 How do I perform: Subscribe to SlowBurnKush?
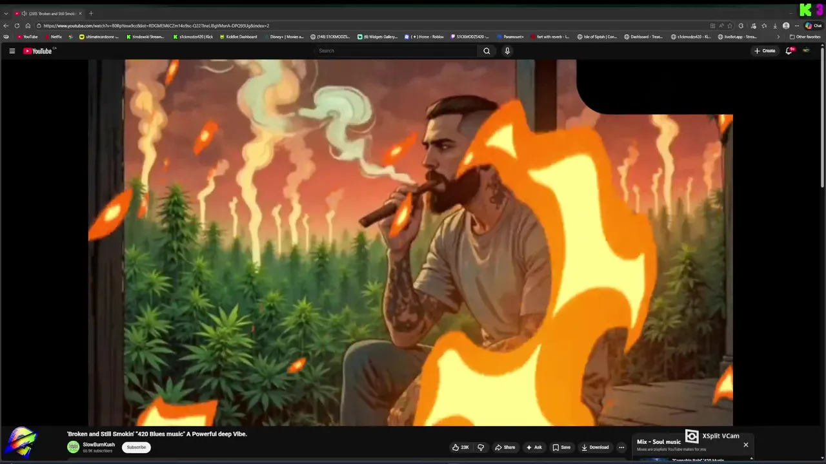136,447
